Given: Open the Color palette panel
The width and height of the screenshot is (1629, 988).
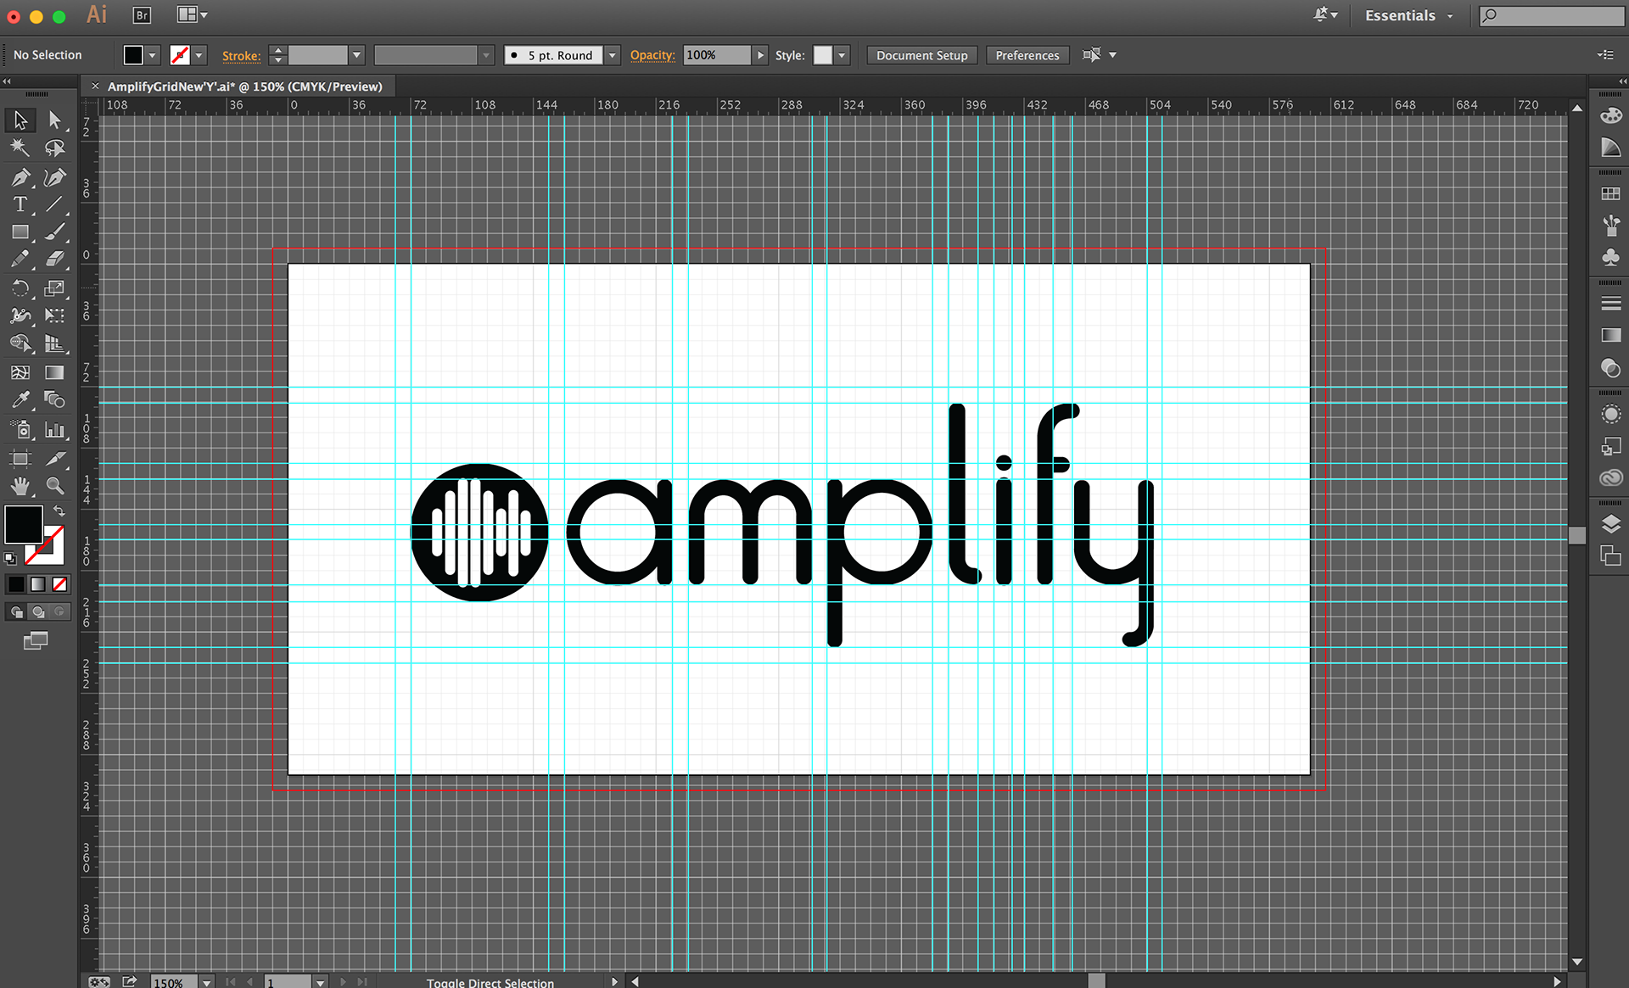Looking at the screenshot, I should point(1610,115).
